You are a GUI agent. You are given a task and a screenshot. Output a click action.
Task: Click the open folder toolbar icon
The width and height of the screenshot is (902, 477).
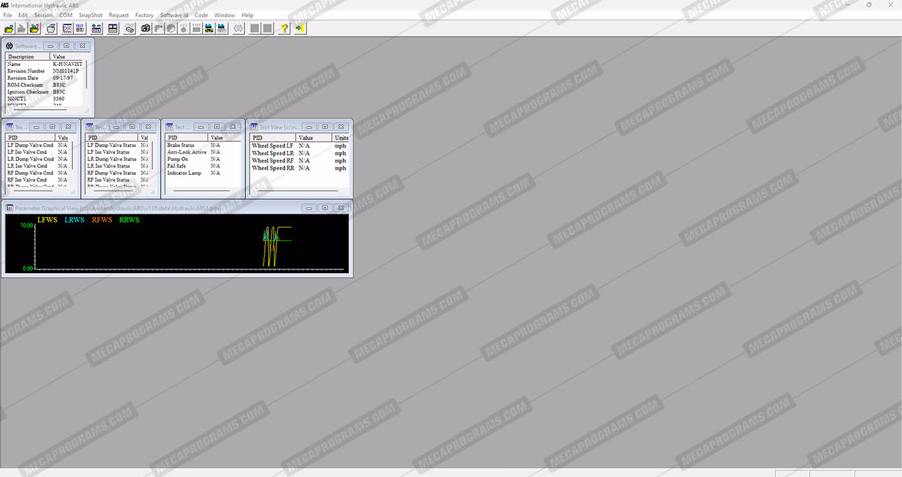[9, 28]
